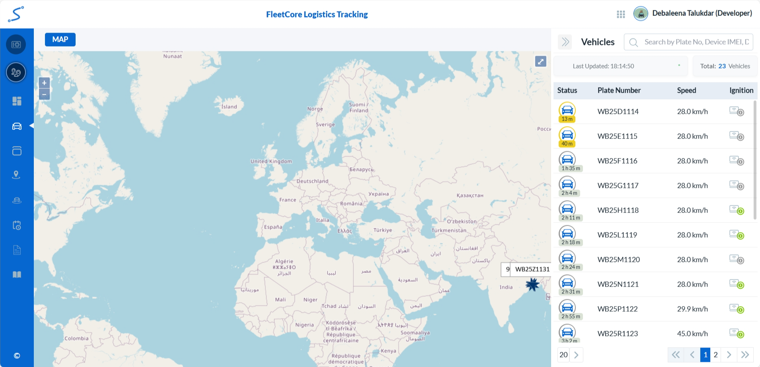
Task: Open the dashboard grid icon in sidebar
Action: coord(17,101)
